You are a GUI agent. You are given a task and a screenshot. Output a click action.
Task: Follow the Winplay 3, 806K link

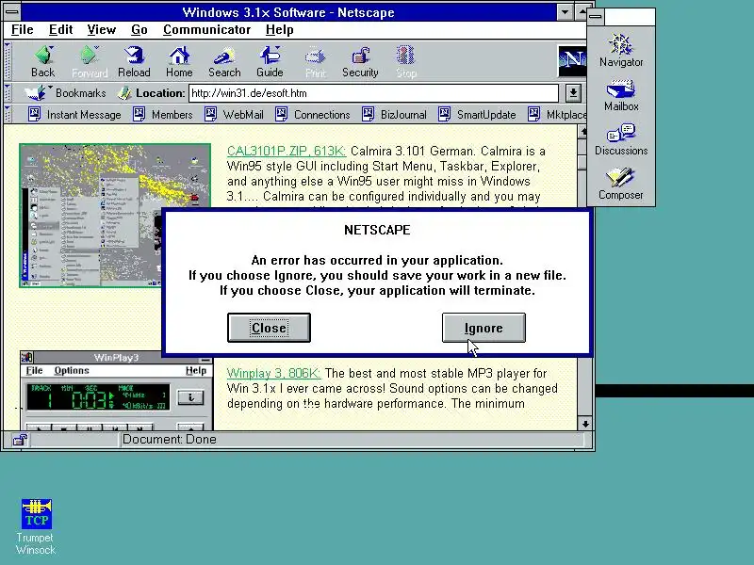(273, 373)
